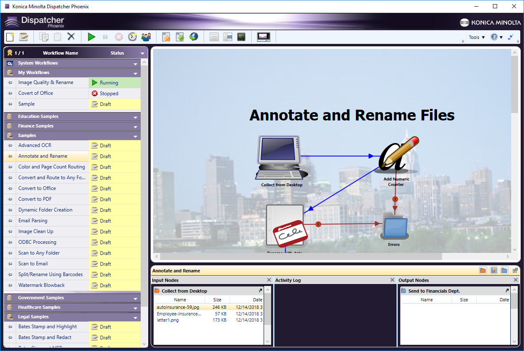Select Split/Rename Using Barcodes workflow
The height and width of the screenshot is (351, 524).
tap(50, 274)
